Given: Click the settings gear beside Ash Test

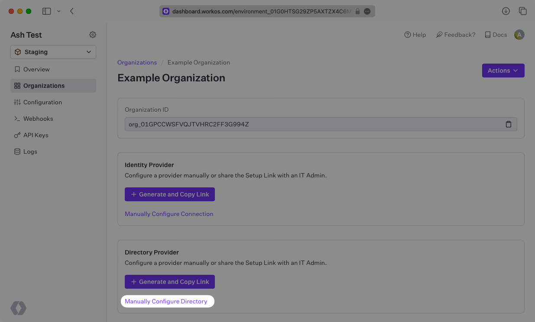Looking at the screenshot, I should coord(93,35).
